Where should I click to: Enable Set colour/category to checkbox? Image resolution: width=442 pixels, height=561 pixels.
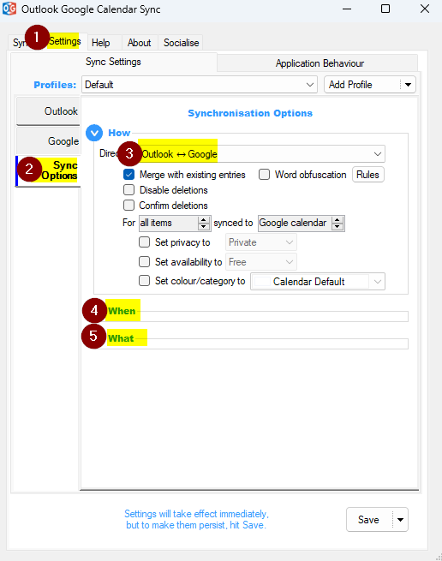[x=144, y=281]
